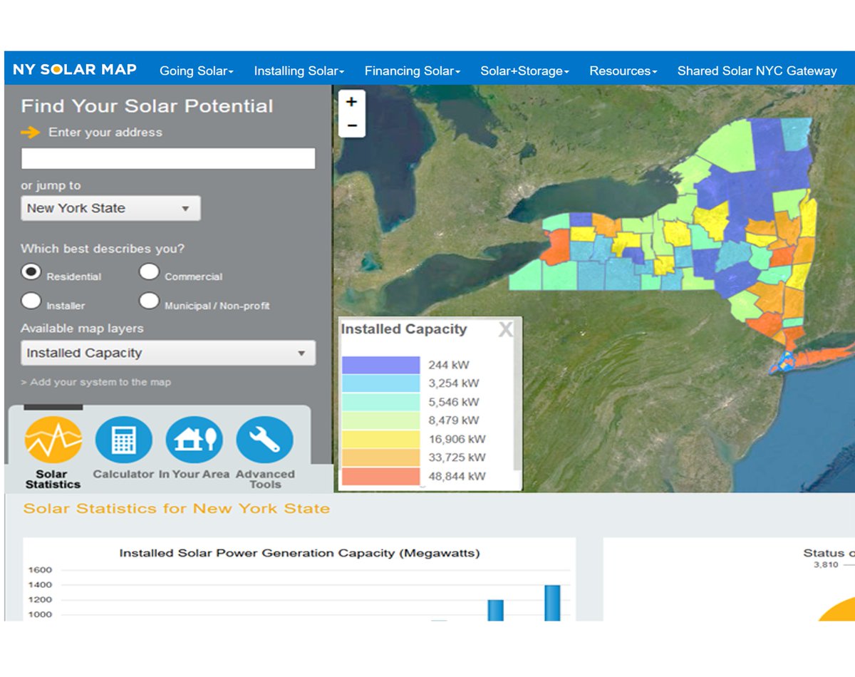
Task: Click the Available map layers label
Action: 82,329
